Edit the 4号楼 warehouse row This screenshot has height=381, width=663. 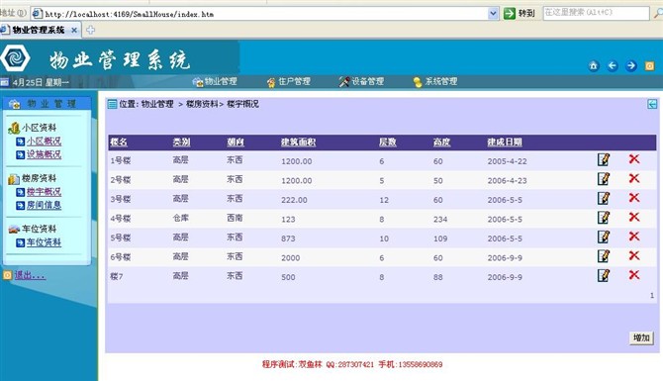coord(604,218)
